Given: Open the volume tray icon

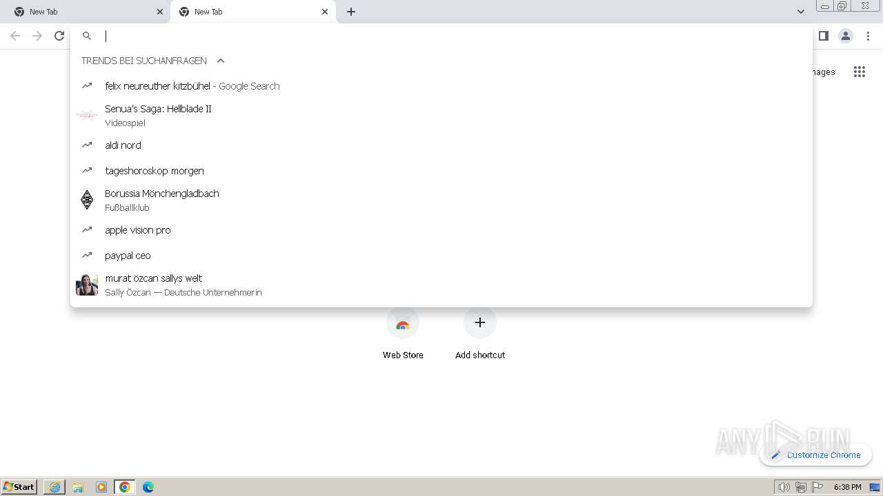Looking at the screenshot, I should (x=784, y=487).
